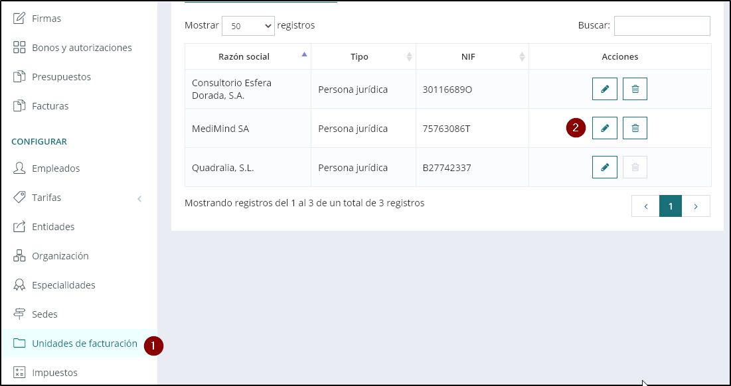Screen dimensions: 731x386
Task: Open the records-per-page dropdown
Action: 248,26
